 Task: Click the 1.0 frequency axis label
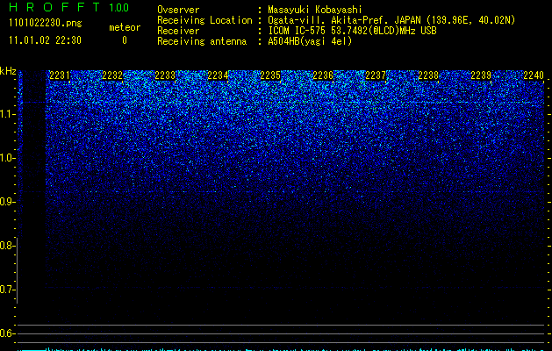[7, 158]
